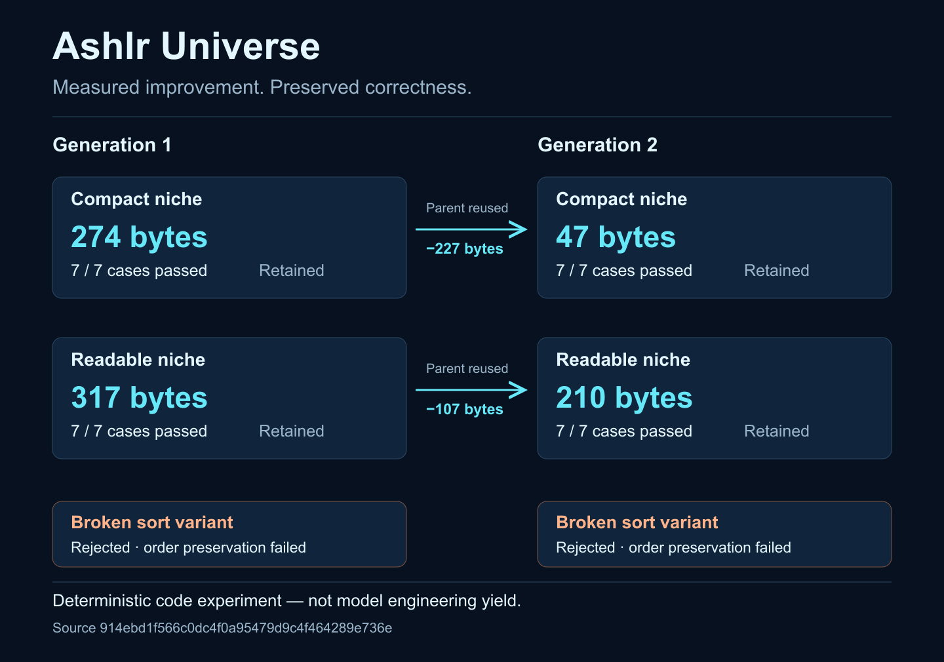Screen dimensions: 944x662
Task: Click the "317 bytes" value
Action: click(x=139, y=398)
